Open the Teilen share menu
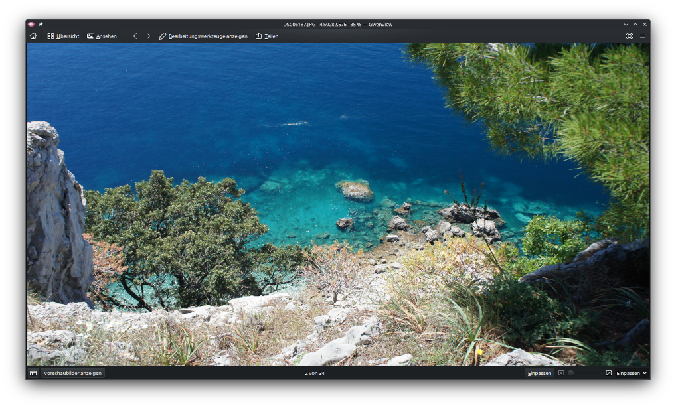The width and height of the screenshot is (676, 408). click(x=267, y=36)
